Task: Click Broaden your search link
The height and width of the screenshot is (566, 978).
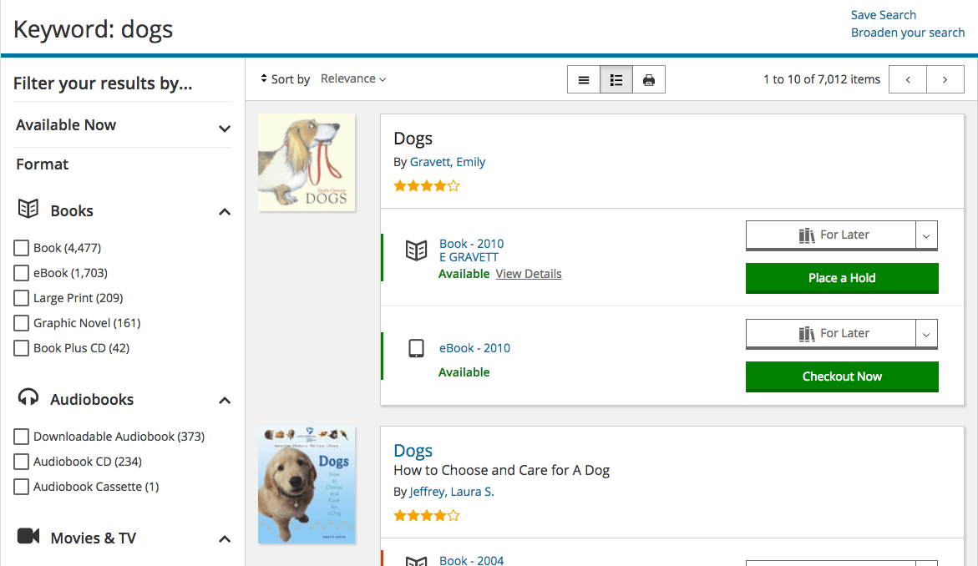Action: 908,33
